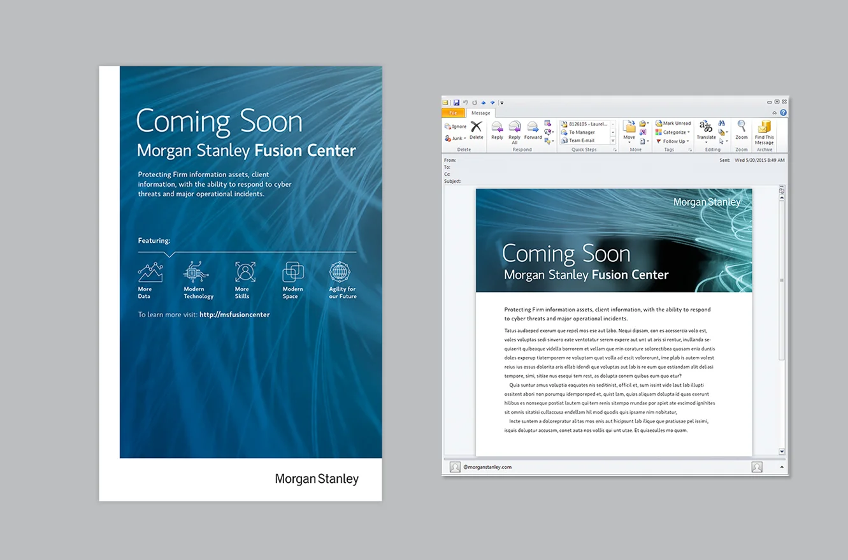Open the File tab
This screenshot has width=848, height=560.
(x=453, y=113)
